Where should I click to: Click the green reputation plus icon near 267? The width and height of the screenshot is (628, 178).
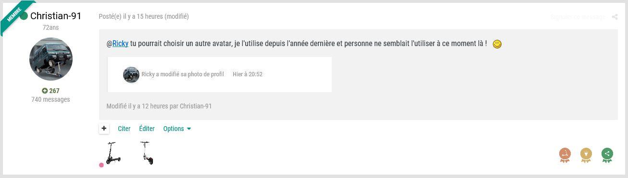click(45, 91)
